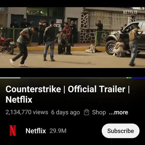Open the shopping bag icon

[87, 112]
